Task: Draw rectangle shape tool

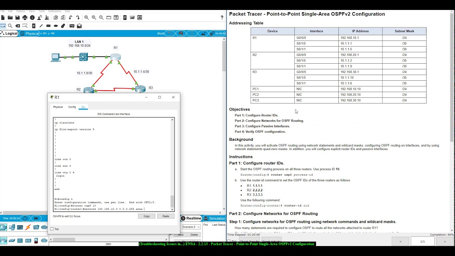Action: pos(48,26)
